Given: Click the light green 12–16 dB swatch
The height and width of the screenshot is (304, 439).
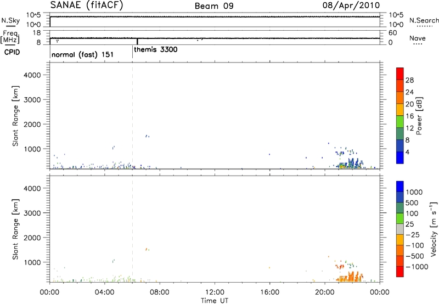Looking at the screenshot, I should (x=400, y=122).
